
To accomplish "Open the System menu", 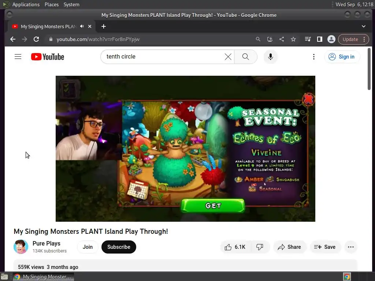I will click(71, 4).
